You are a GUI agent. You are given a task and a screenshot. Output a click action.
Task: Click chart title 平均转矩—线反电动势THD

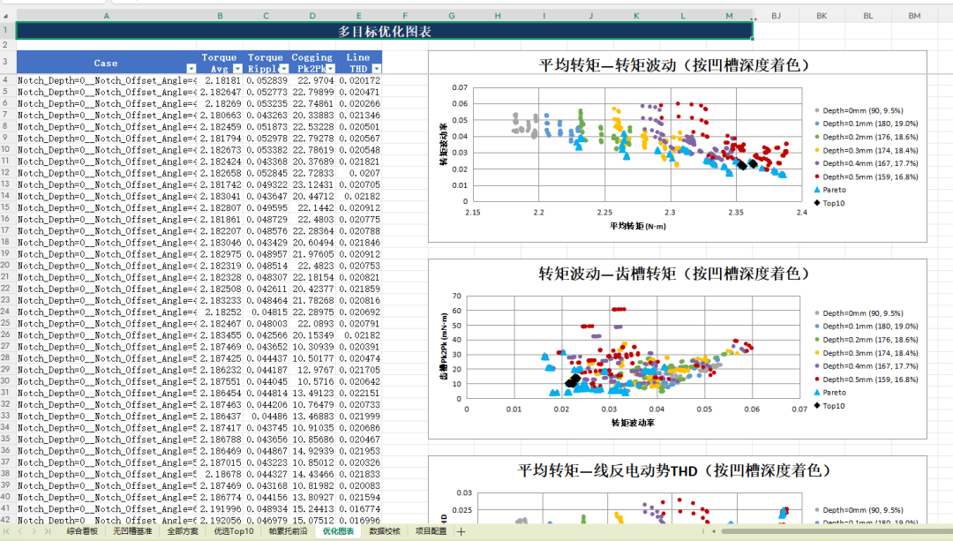point(674,470)
